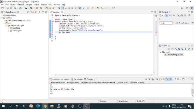Open the Debug button dropdown arrow
The height and width of the screenshot is (109, 194).
pos(18,8)
